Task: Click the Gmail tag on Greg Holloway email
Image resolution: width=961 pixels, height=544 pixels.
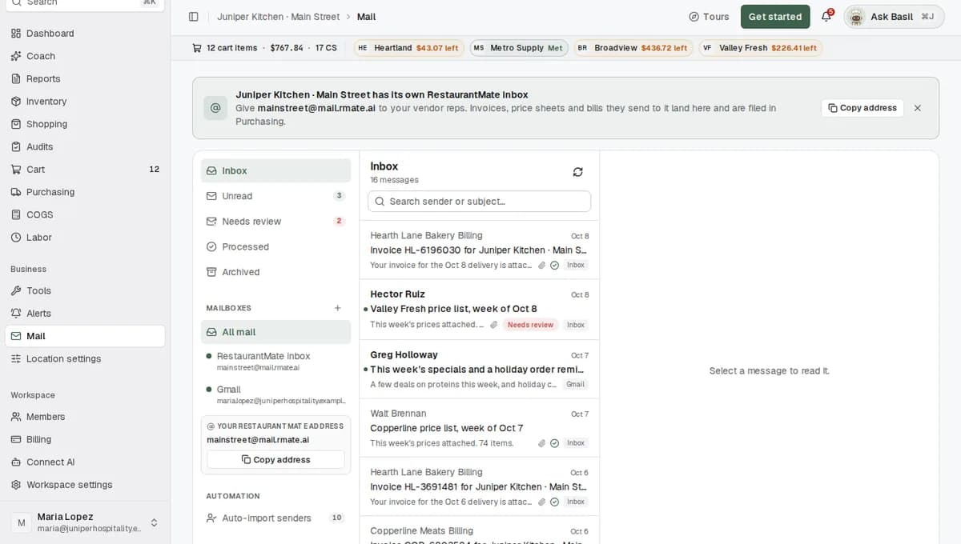Action: click(575, 385)
